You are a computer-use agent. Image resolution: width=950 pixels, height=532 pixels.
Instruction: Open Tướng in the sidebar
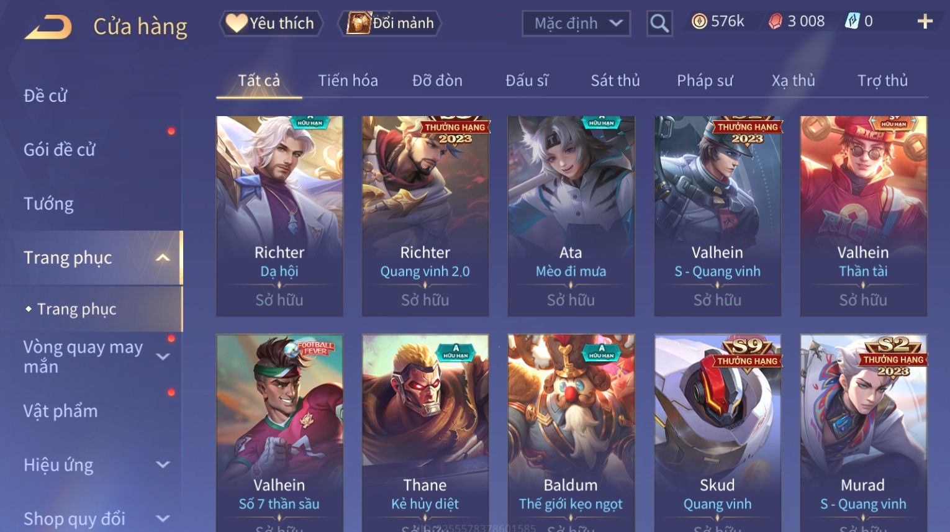point(48,204)
